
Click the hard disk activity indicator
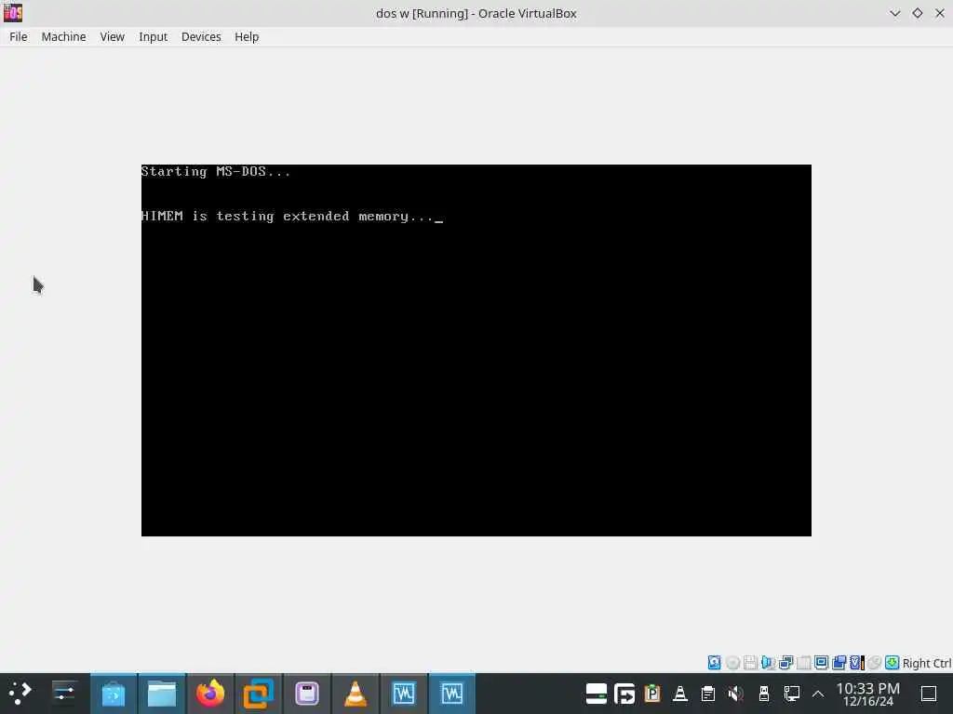714,662
